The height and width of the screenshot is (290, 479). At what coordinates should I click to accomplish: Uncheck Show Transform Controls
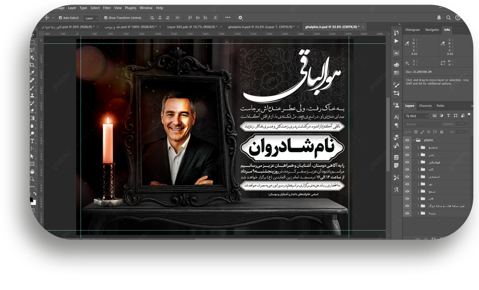104,18
